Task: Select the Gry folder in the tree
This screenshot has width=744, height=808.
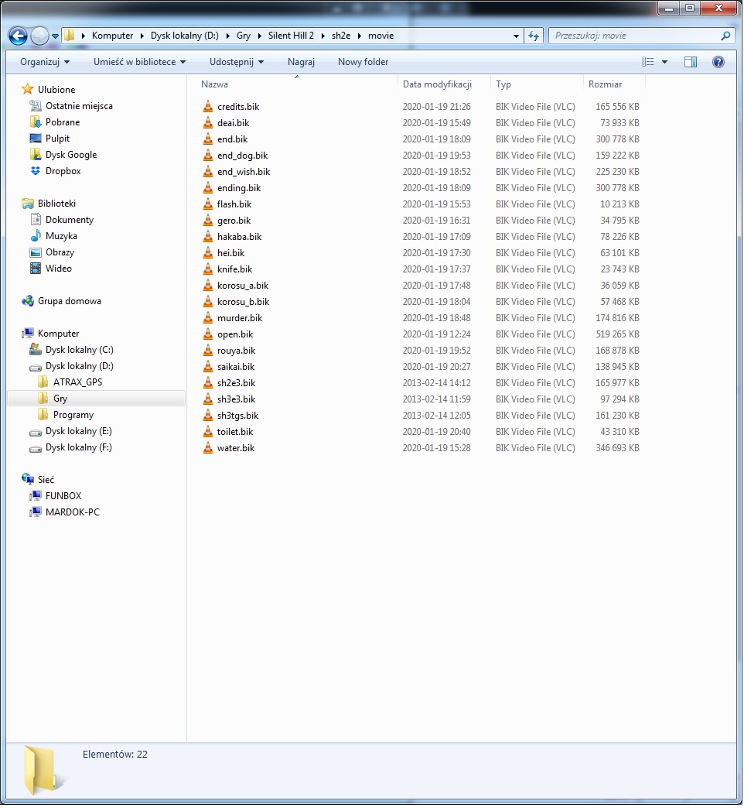Action: tap(96, 399)
